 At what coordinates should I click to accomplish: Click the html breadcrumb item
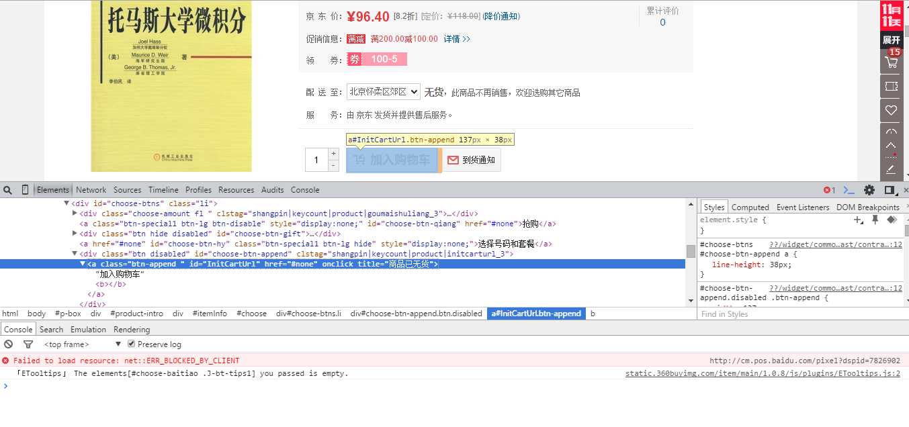[10, 314]
